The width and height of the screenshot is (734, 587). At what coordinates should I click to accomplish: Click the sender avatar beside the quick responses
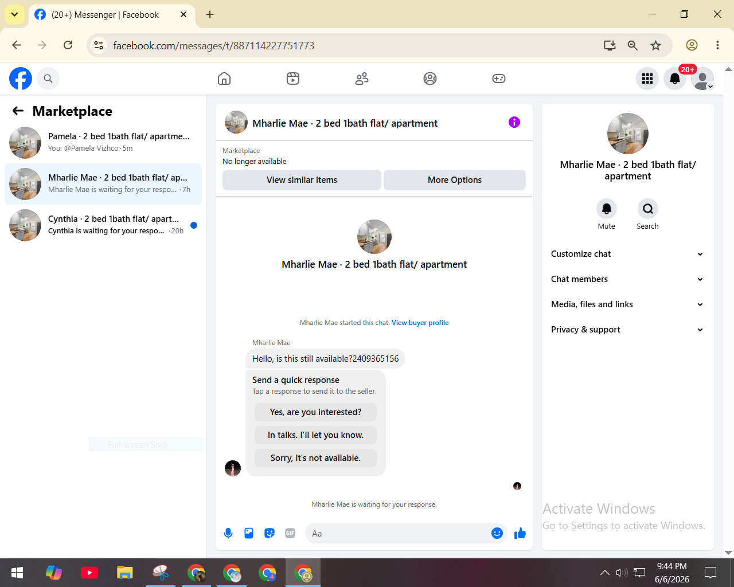[x=233, y=468]
